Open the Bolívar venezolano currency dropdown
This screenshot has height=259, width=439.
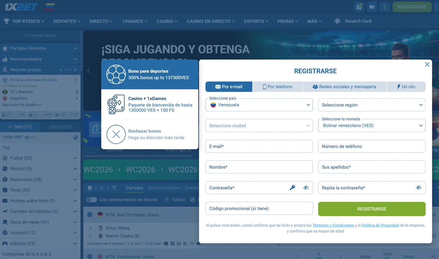(372, 126)
